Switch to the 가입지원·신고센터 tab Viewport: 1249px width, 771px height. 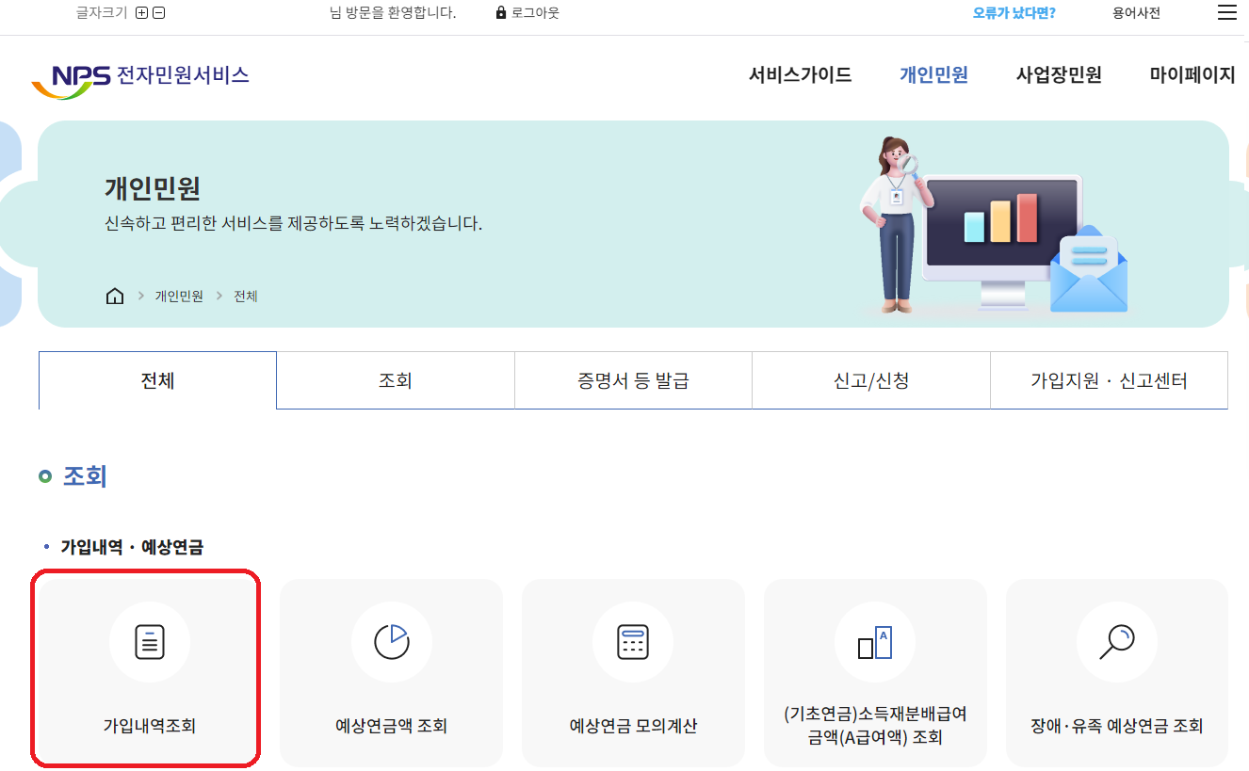click(1109, 379)
